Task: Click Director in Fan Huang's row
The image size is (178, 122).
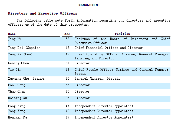Action: 82,85
